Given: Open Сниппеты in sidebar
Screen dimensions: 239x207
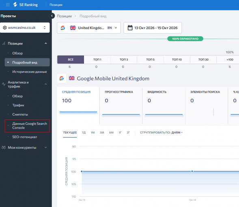Looking at the screenshot, I should coord(20,114).
